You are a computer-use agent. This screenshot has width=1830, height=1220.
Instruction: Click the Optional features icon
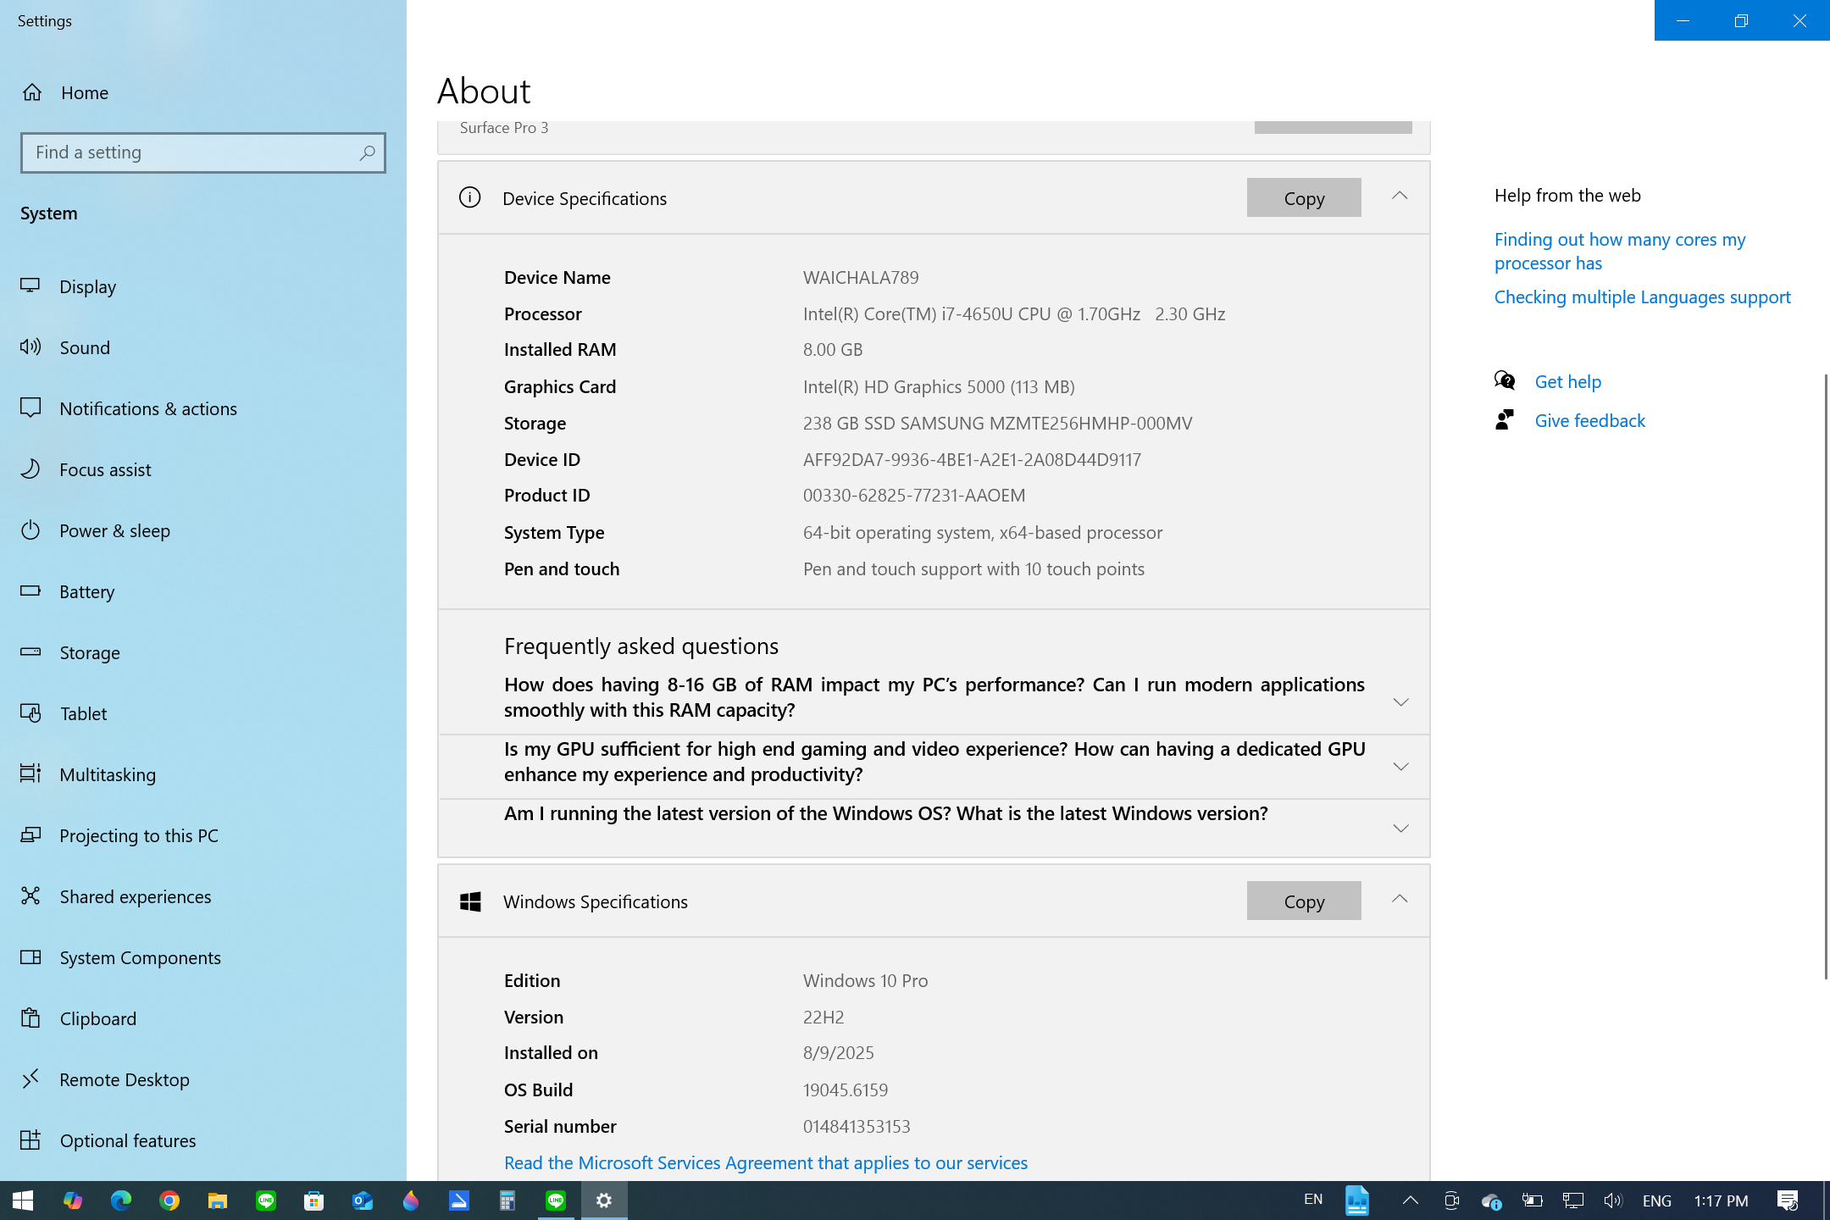click(x=30, y=1140)
